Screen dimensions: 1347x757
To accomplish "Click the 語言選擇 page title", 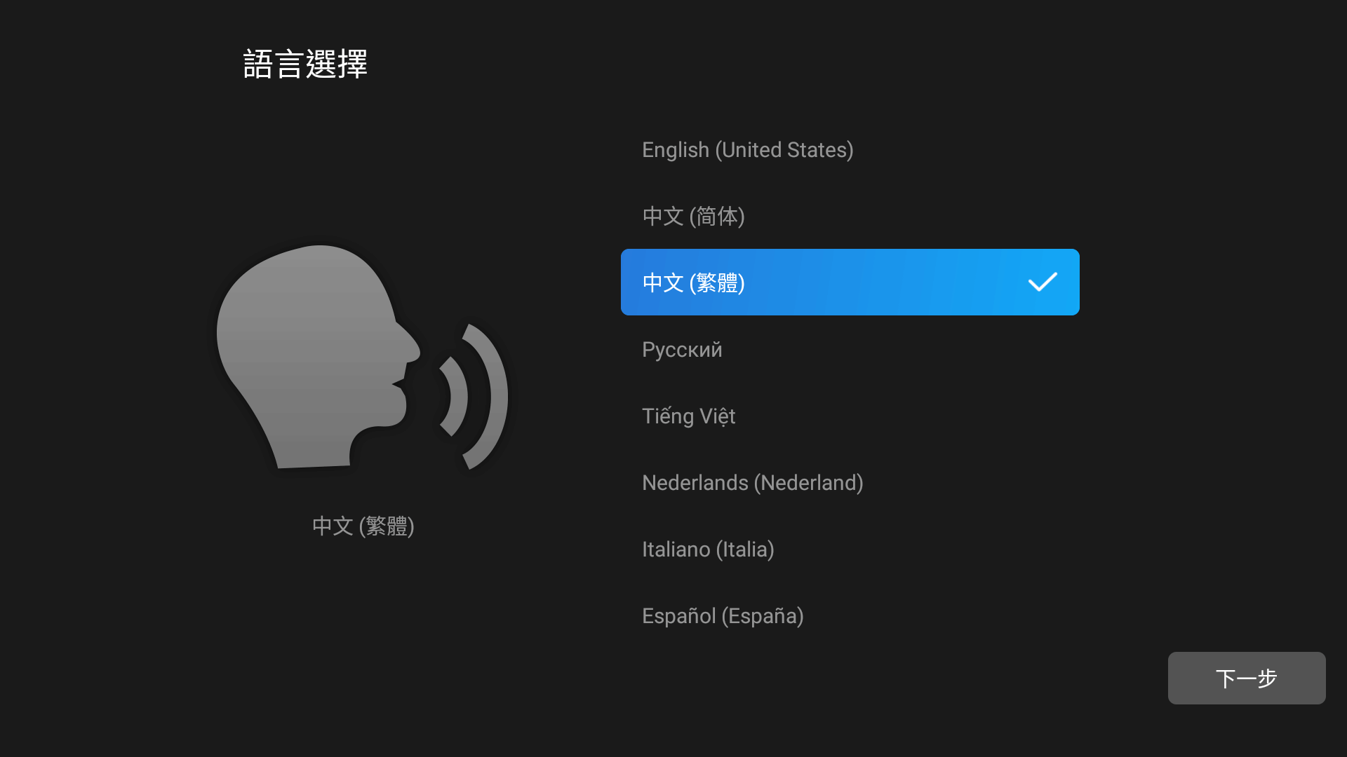I will (305, 64).
